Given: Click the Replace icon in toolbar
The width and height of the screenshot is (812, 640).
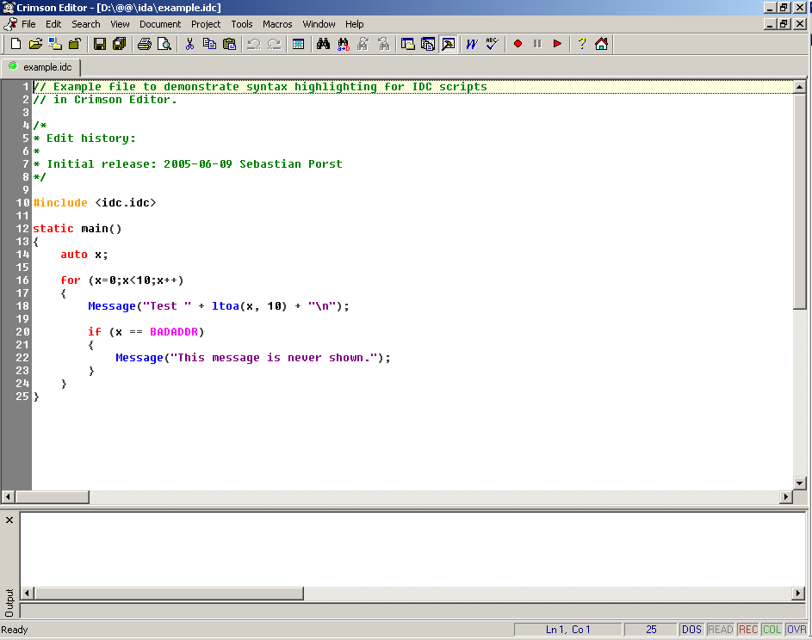Looking at the screenshot, I should (343, 44).
